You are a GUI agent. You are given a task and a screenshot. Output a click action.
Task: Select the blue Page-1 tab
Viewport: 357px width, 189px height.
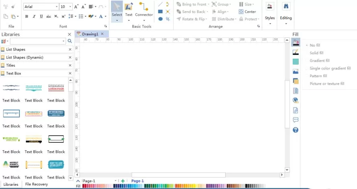point(137,181)
